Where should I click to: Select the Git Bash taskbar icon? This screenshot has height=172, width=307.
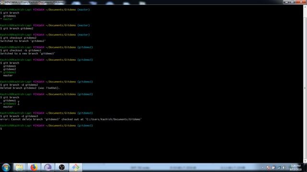(x=76, y=168)
